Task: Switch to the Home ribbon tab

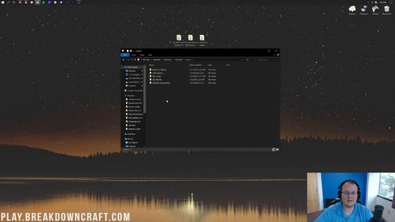Action: click(133, 55)
